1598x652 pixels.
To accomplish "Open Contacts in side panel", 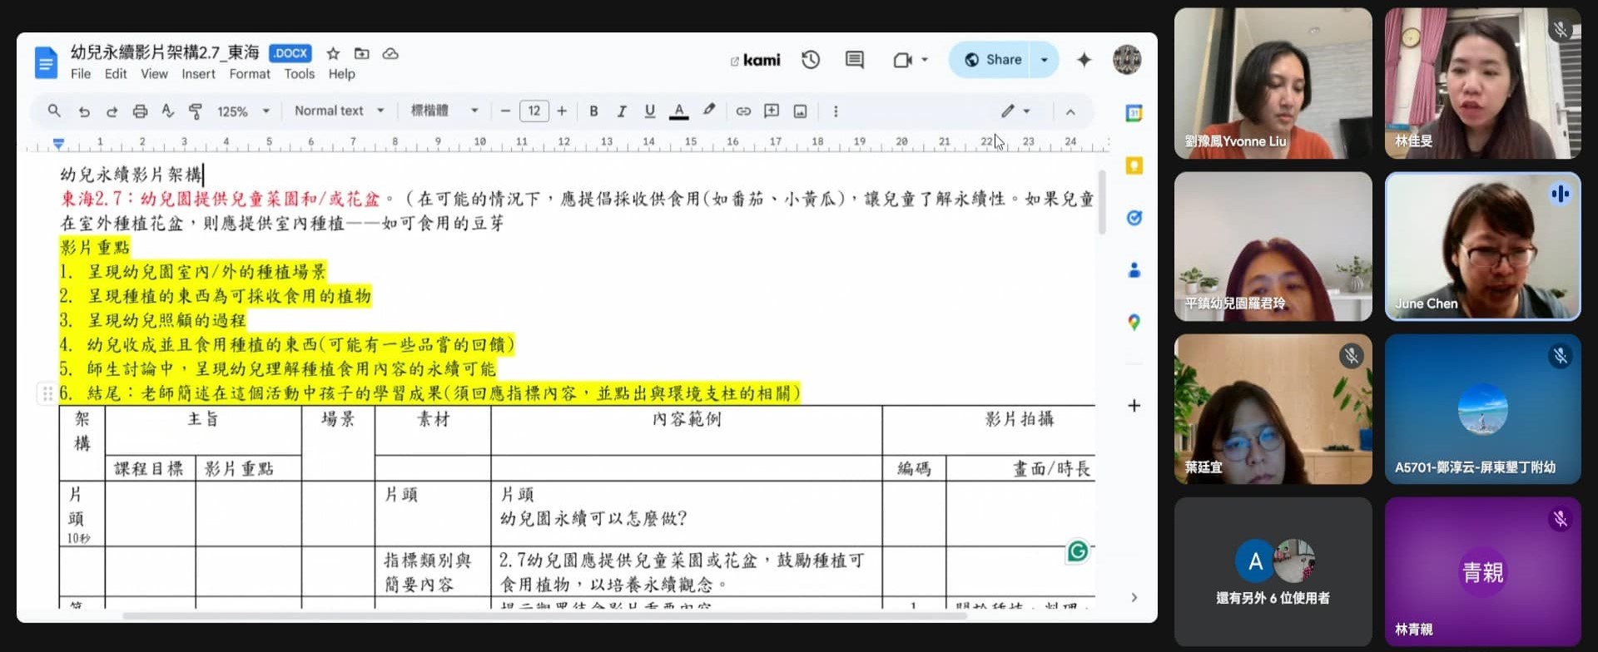I will (1134, 270).
